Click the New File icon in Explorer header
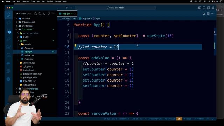The width and height of the screenshot is (224, 126). 36,14
